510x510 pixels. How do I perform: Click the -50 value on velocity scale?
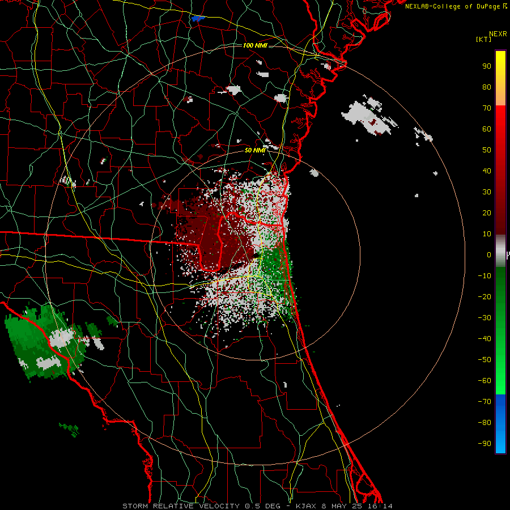click(484, 360)
